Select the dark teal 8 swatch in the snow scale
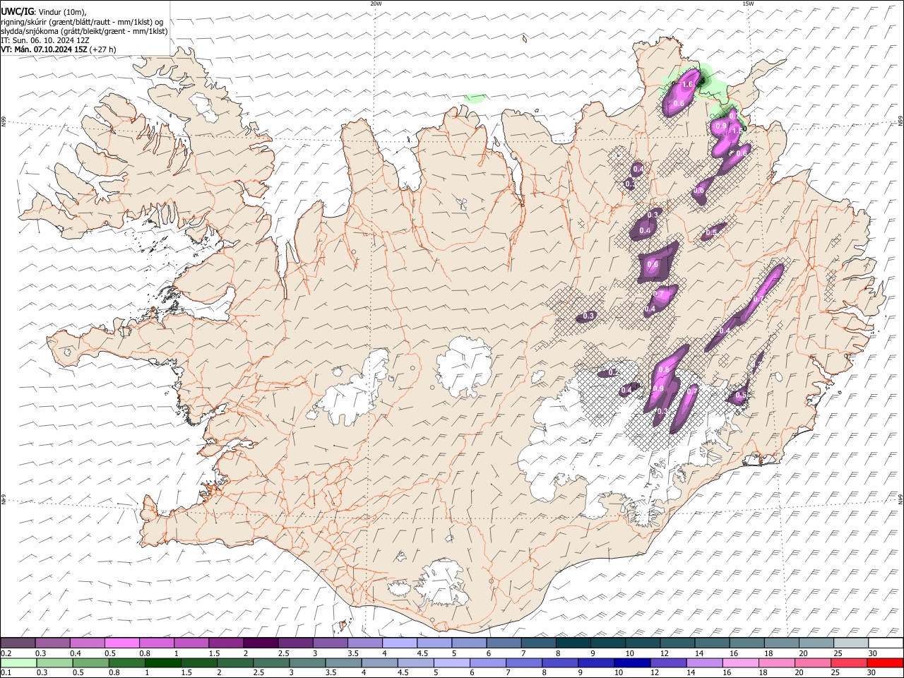 pyautogui.click(x=573, y=643)
